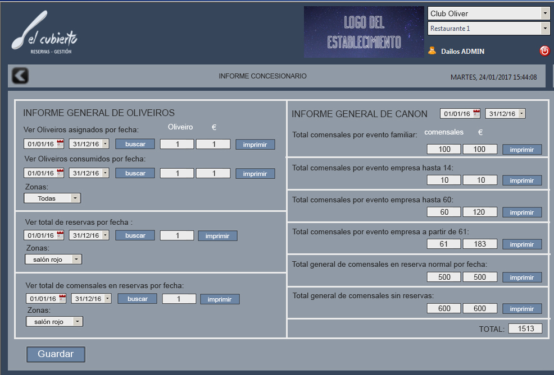The height and width of the screenshot is (375, 554).
Task: Print comensales sin reservas report
Action: pyautogui.click(x=522, y=309)
